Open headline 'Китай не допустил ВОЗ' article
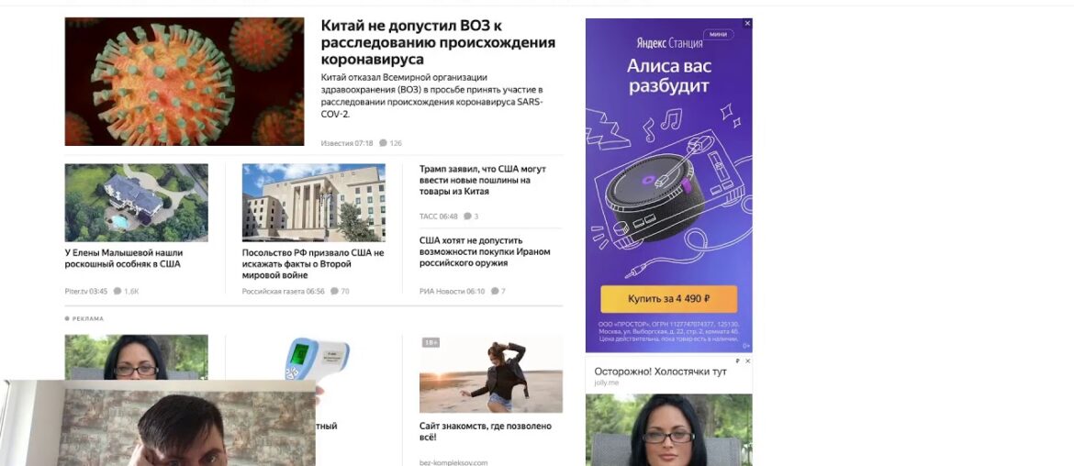 click(438, 42)
